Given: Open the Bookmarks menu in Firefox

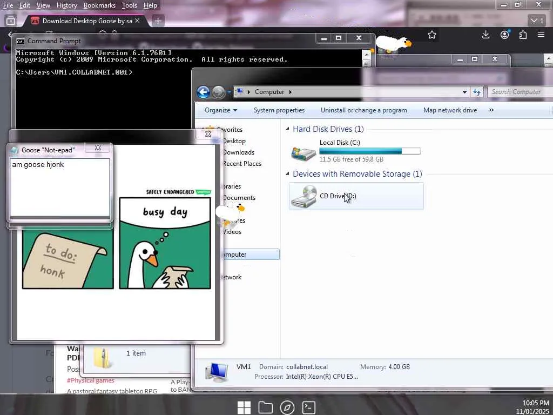Looking at the screenshot, I should coord(99,5).
